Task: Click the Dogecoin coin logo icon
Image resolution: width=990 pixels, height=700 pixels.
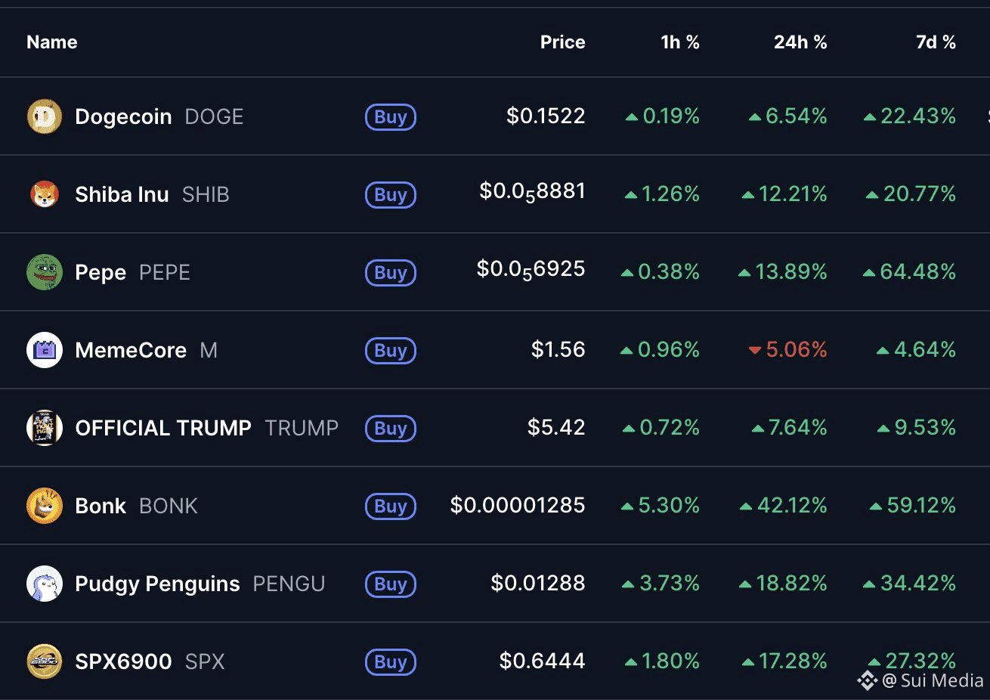Action: pos(45,117)
